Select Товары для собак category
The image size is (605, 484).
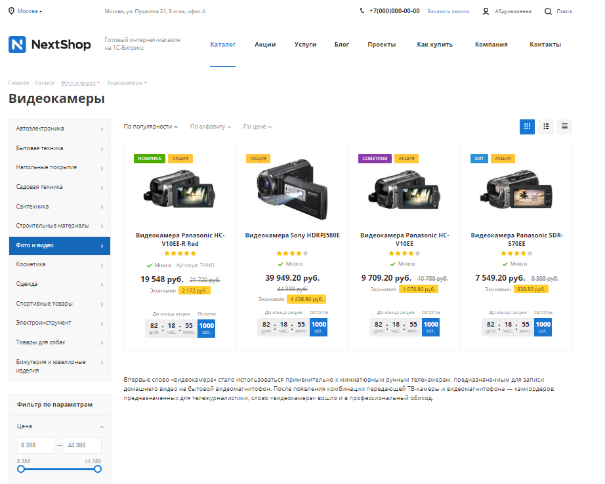[60, 343]
